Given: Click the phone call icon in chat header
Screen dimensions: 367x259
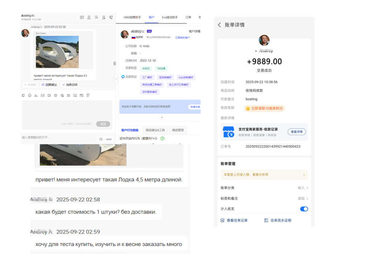Looking at the screenshot, I should coord(111,17).
